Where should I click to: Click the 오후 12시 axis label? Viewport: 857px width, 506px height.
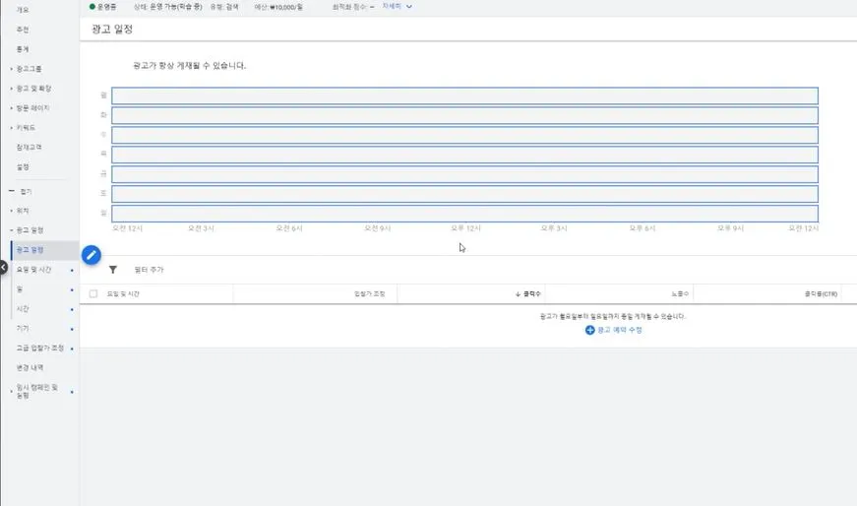(x=465, y=228)
